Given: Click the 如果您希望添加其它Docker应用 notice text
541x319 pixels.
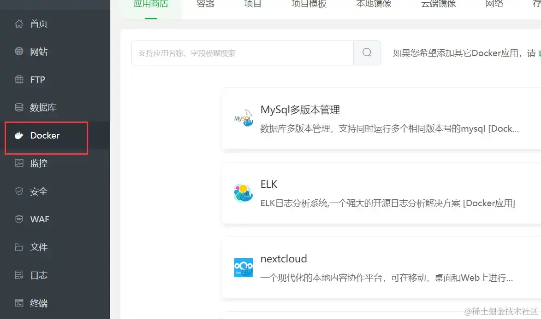Looking at the screenshot, I should click(464, 53).
